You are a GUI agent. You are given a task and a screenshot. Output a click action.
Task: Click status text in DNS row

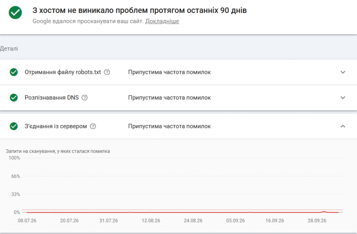tap(169, 98)
